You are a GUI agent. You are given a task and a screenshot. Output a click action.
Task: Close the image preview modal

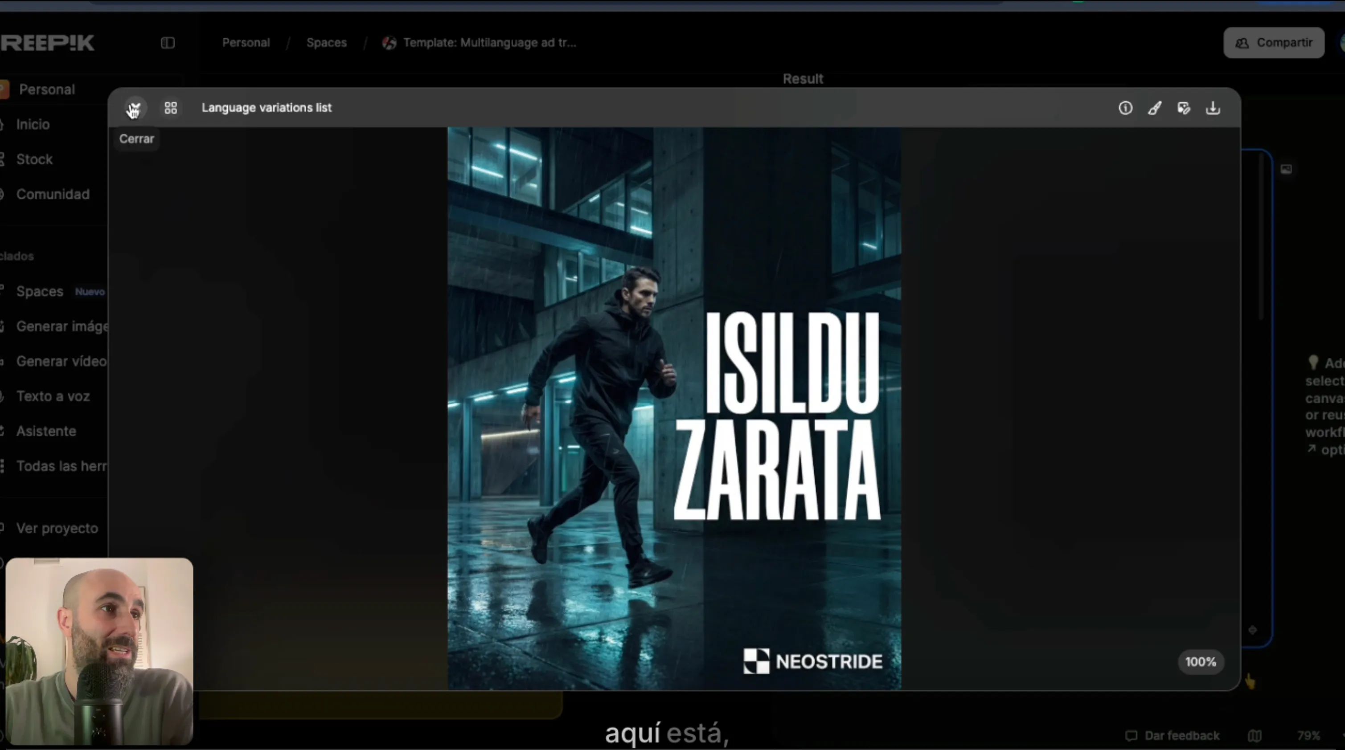(134, 109)
